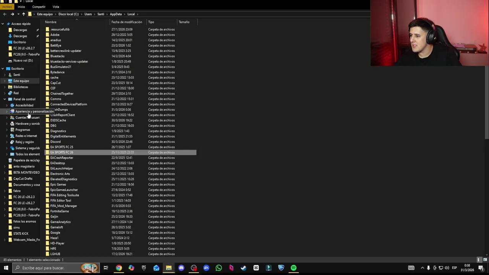Collapse the Panel de control node
The image size is (489, 275).
5,99
